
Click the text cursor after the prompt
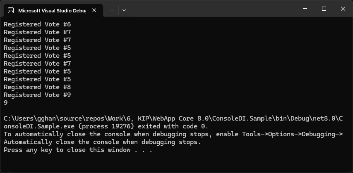pos(153,150)
